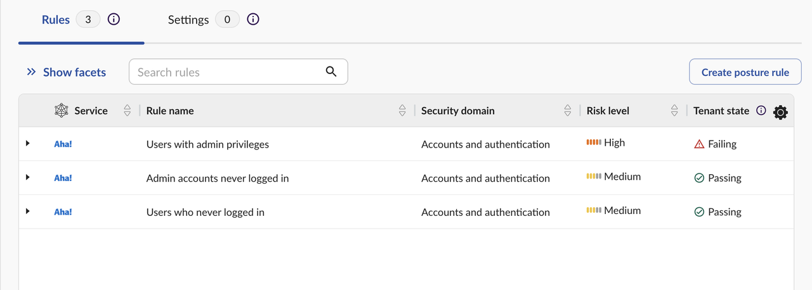
Task: Click the Aha! logo in the first row
Action: (x=63, y=144)
